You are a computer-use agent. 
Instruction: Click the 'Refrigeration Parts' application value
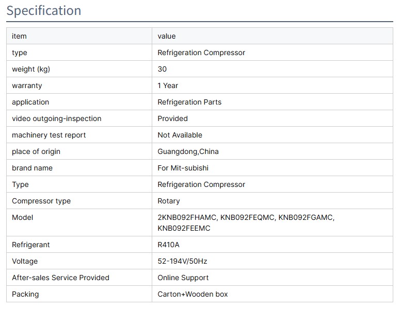tap(189, 102)
